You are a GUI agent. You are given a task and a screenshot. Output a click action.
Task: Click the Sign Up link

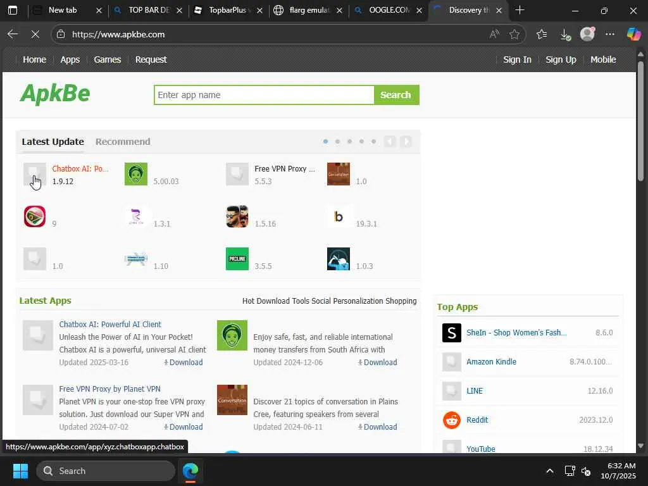tap(561, 59)
